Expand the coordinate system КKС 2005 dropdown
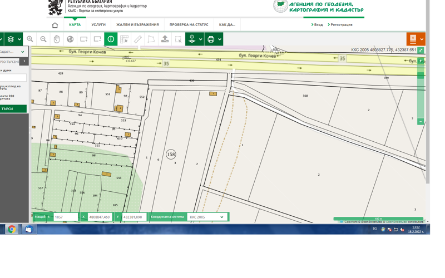This screenshot has height=278, width=445. pos(221,217)
